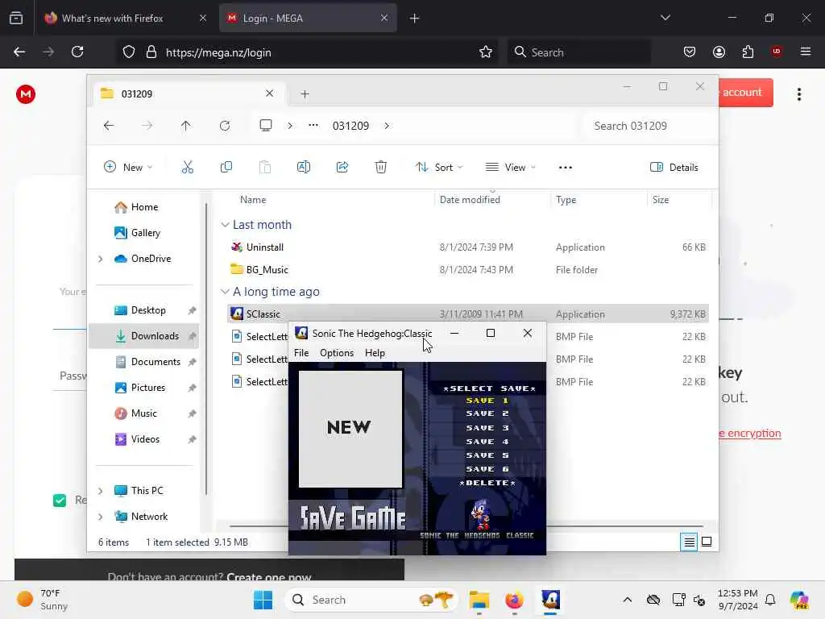
Task: Expand Network in navigation pane
Action: 100,517
